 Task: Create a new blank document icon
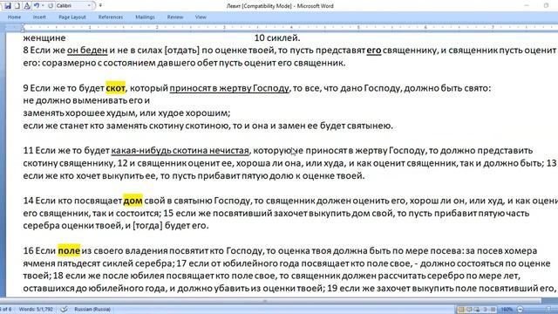pyautogui.click(x=17, y=6)
